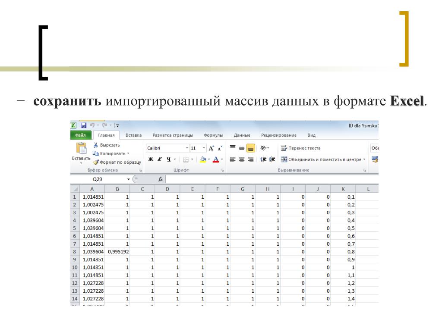Click the Undo arrow icon
The height and width of the screenshot is (331, 442).
(92, 125)
